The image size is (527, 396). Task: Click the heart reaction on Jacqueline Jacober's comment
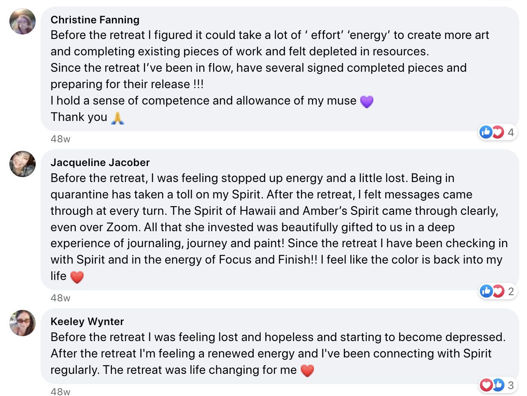click(498, 291)
